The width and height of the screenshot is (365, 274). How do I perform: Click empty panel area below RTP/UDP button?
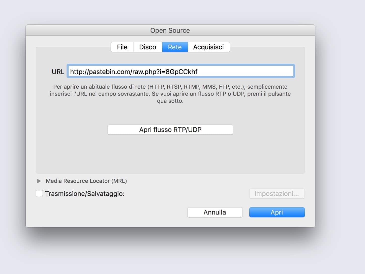pos(170,154)
